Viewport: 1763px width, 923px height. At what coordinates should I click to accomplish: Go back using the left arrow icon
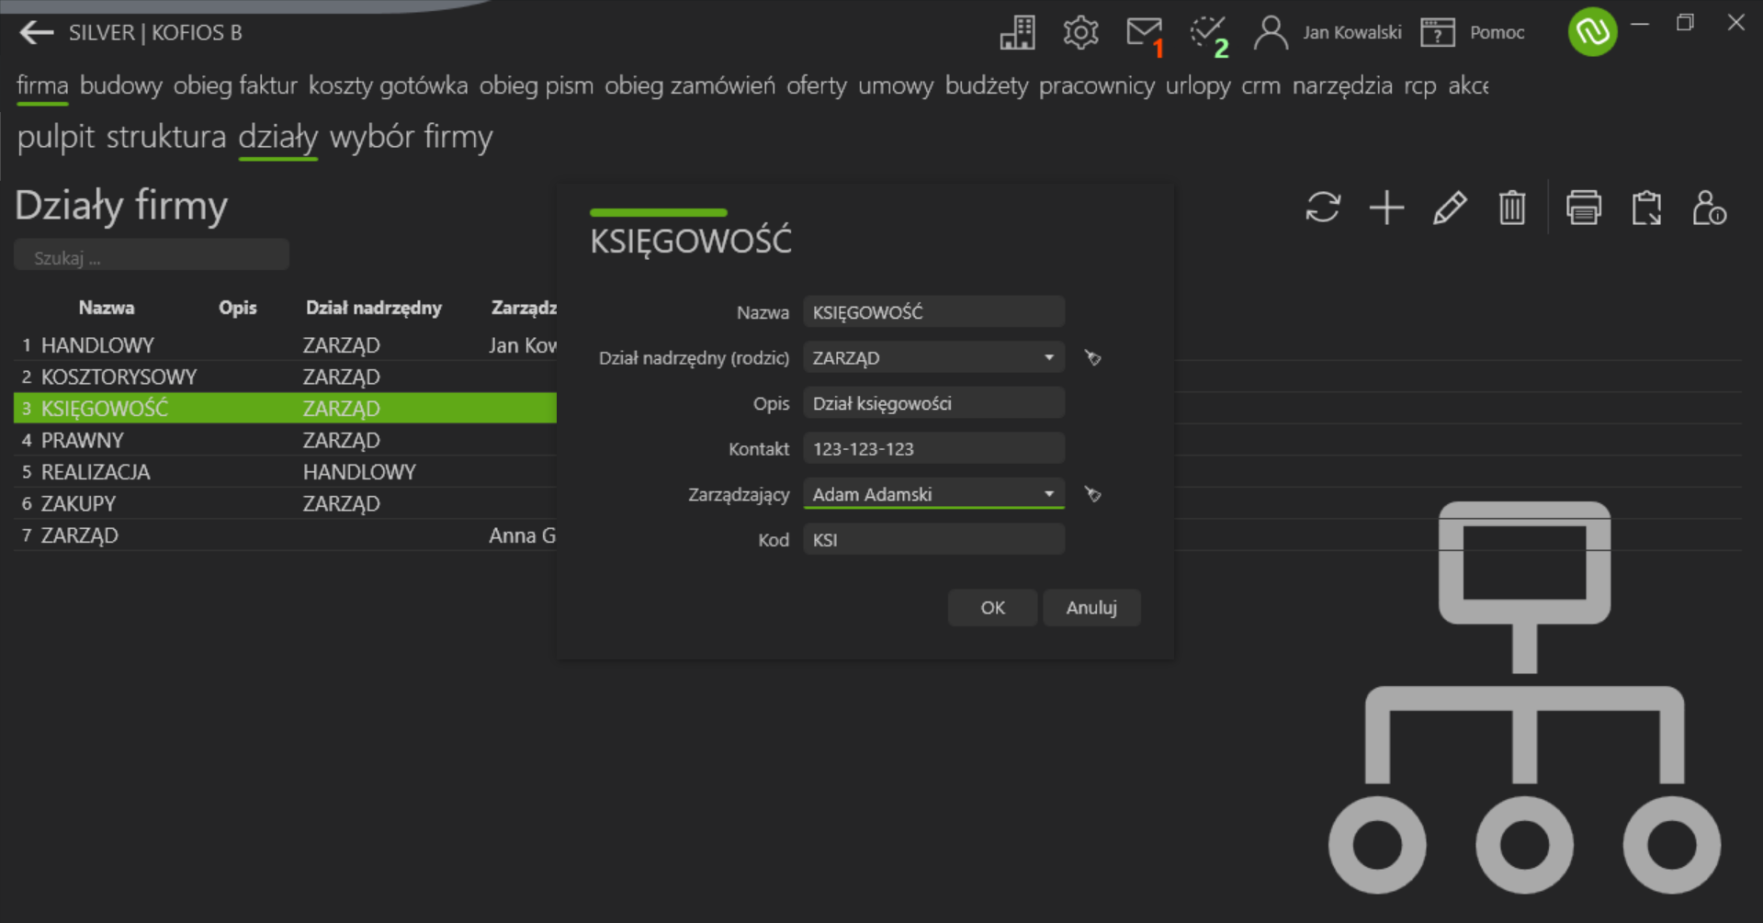pyautogui.click(x=36, y=33)
